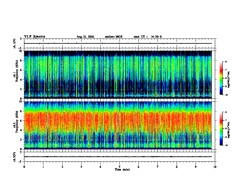
Task: Click the ch.1 frequency tick label '8'
Action: (21, 61)
